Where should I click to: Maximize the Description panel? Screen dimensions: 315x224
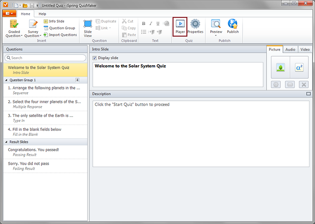[x=308, y=94]
